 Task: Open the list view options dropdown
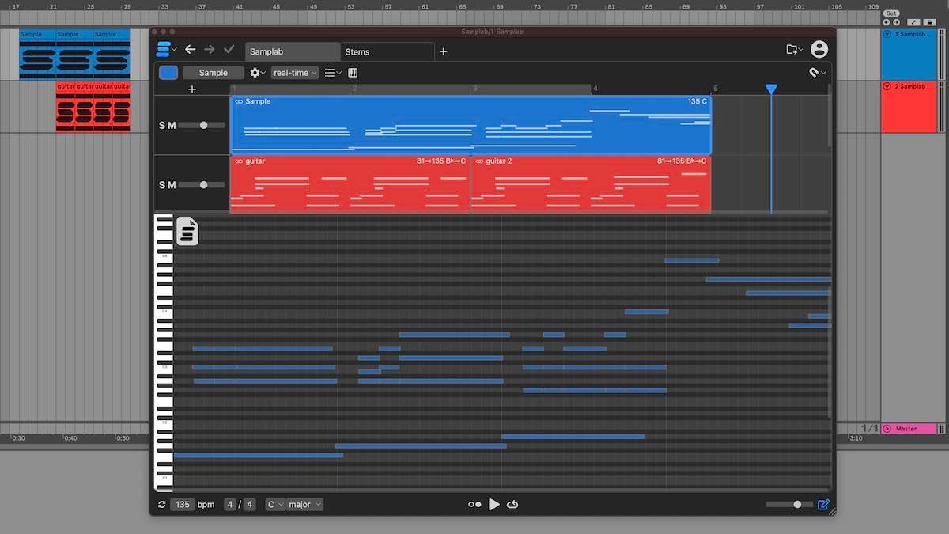tap(333, 73)
